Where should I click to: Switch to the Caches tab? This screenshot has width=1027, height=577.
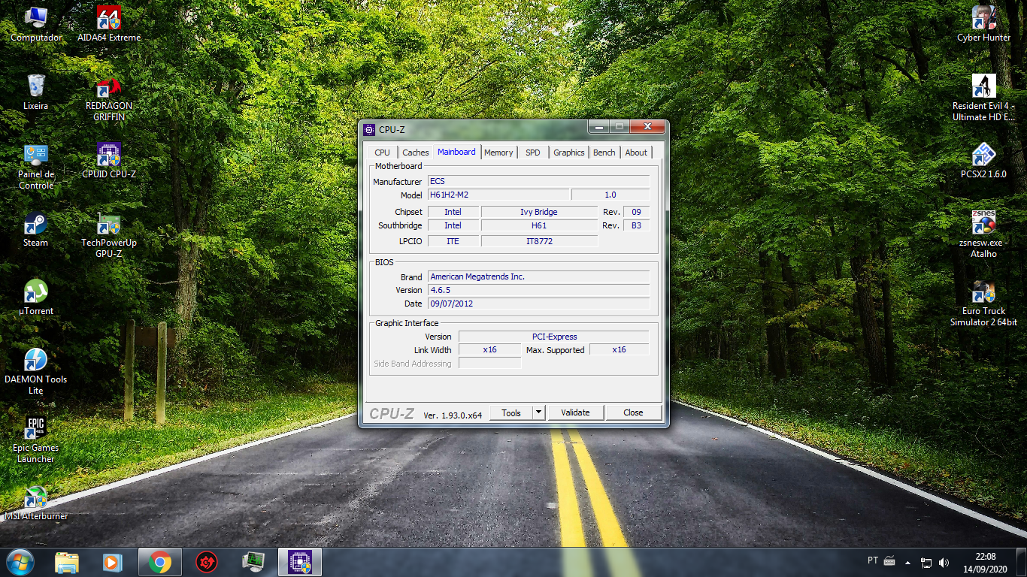tap(415, 153)
